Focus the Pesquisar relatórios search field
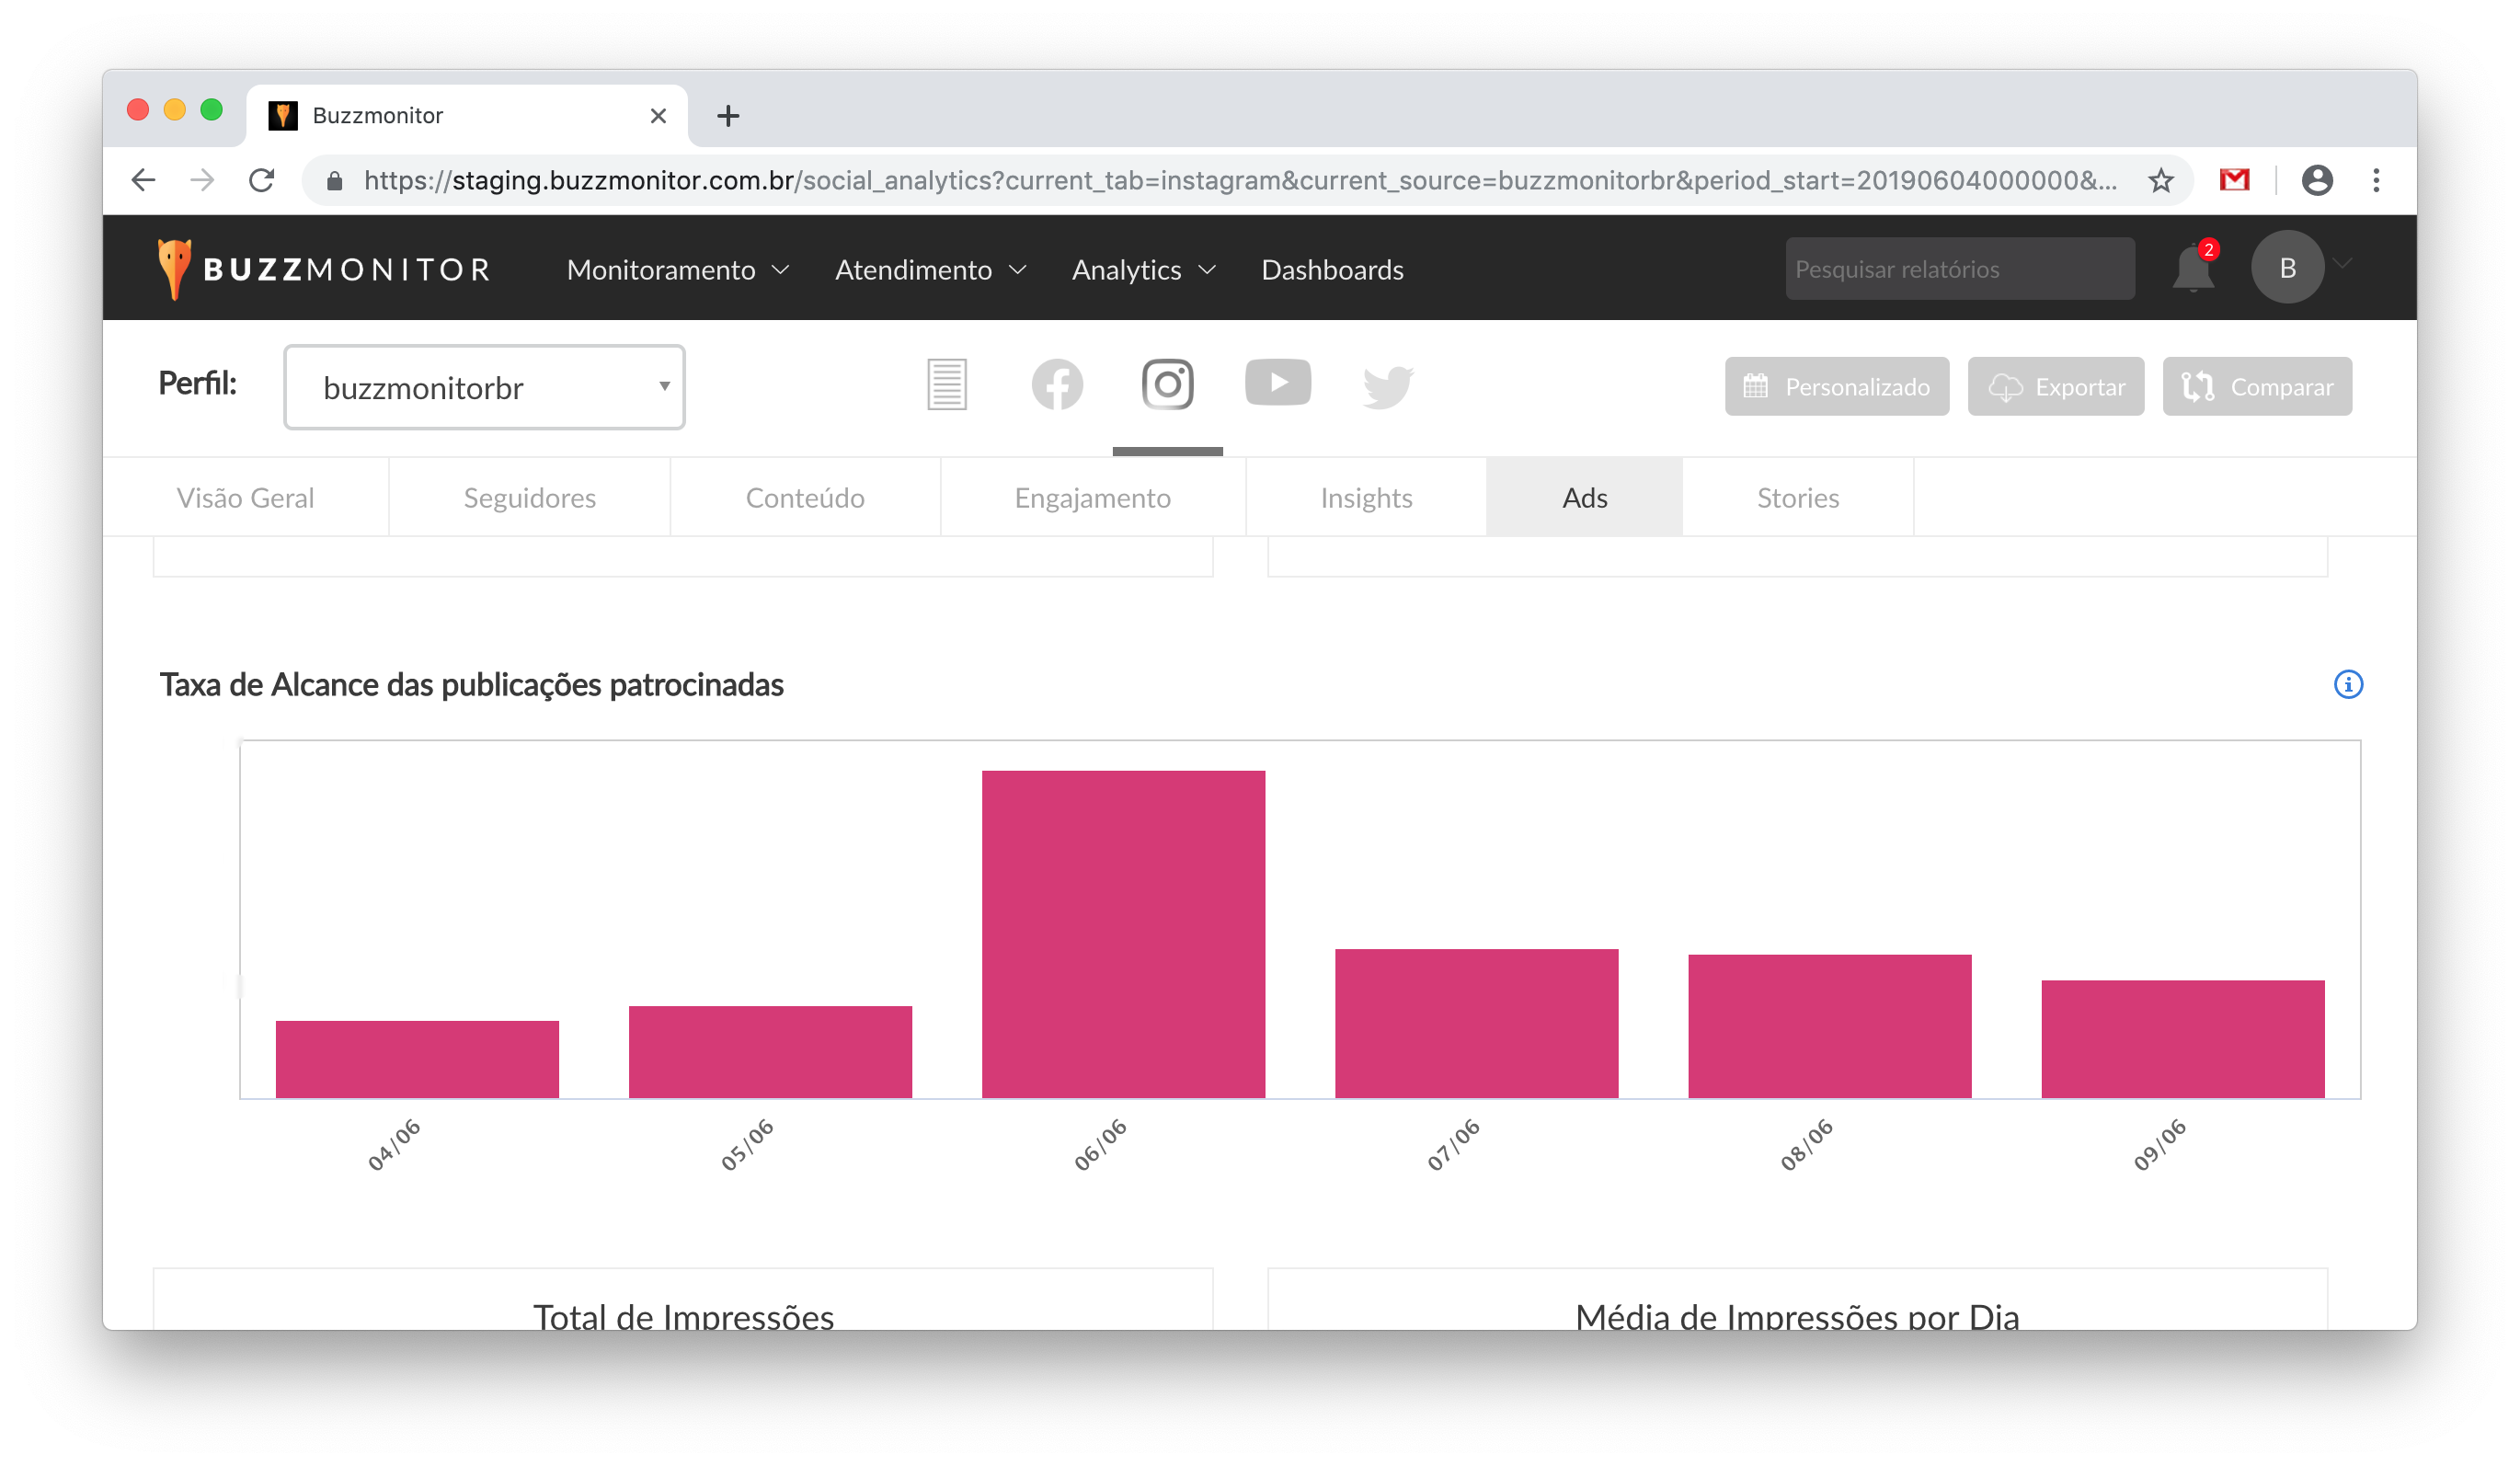Viewport: 2520px width, 1466px height. [x=1958, y=269]
